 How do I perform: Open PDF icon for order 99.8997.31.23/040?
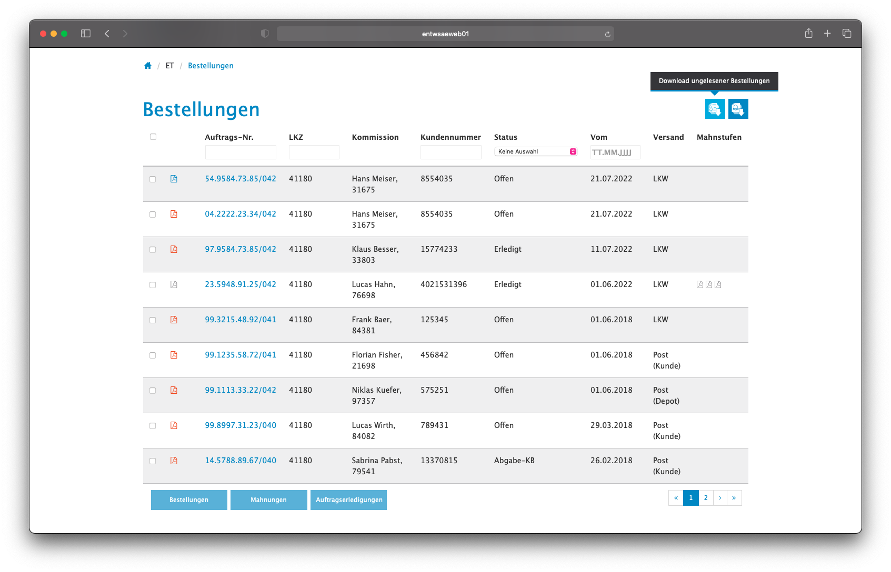pyautogui.click(x=174, y=425)
